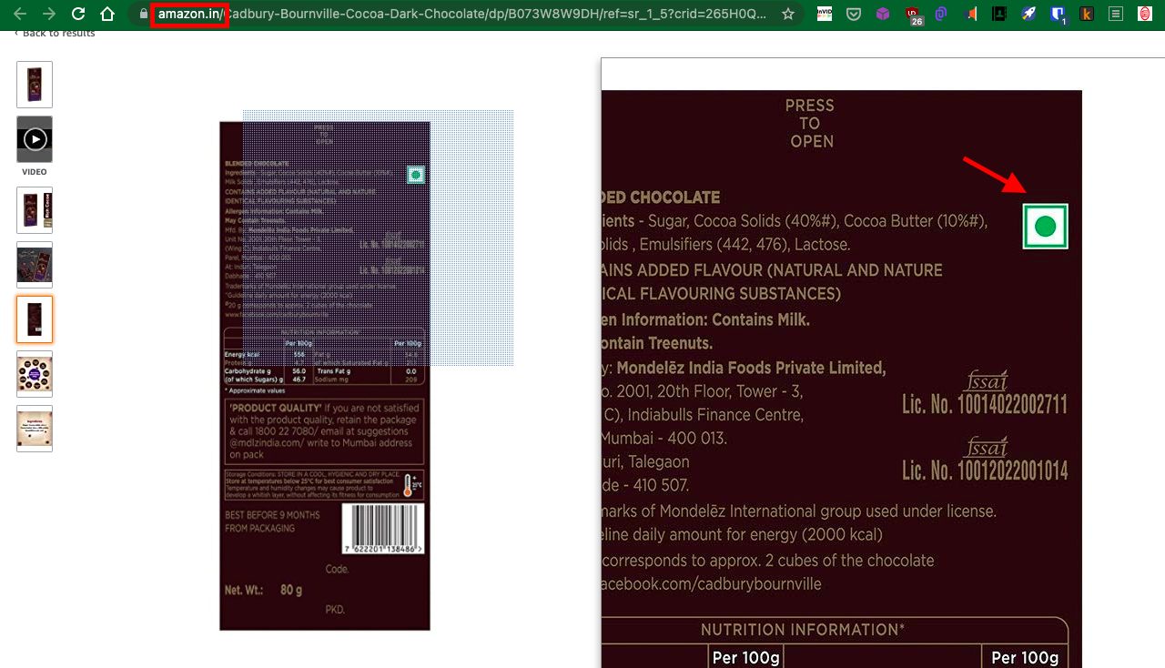This screenshot has height=668, width=1165.
Task: Click the lock site-info icon
Action: pos(143,14)
